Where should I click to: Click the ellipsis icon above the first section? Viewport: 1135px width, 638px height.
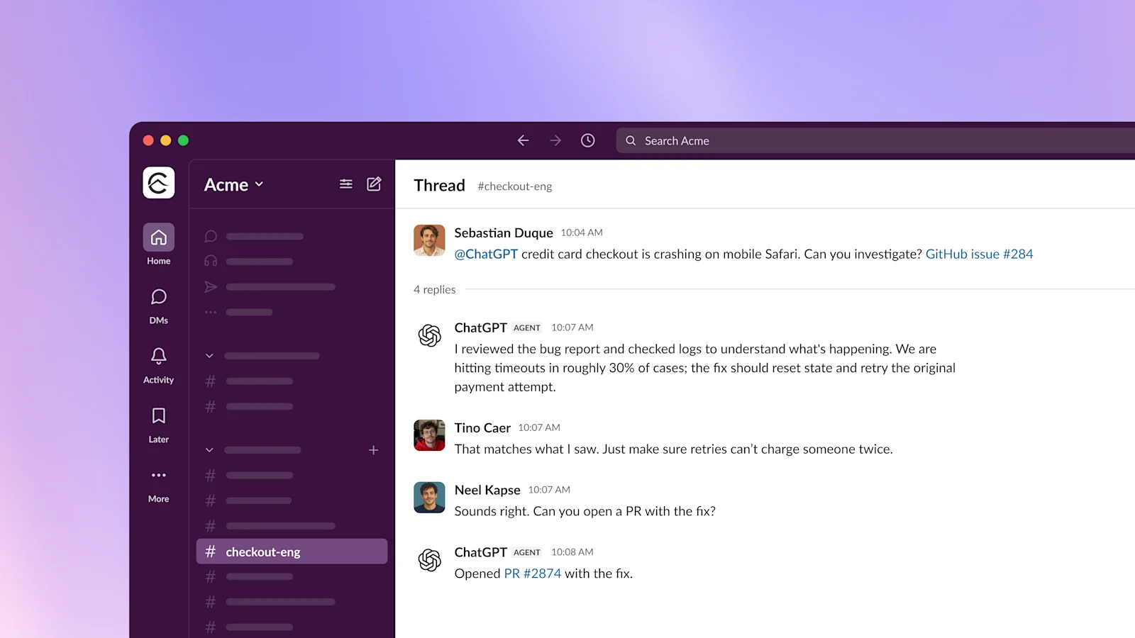tap(211, 312)
